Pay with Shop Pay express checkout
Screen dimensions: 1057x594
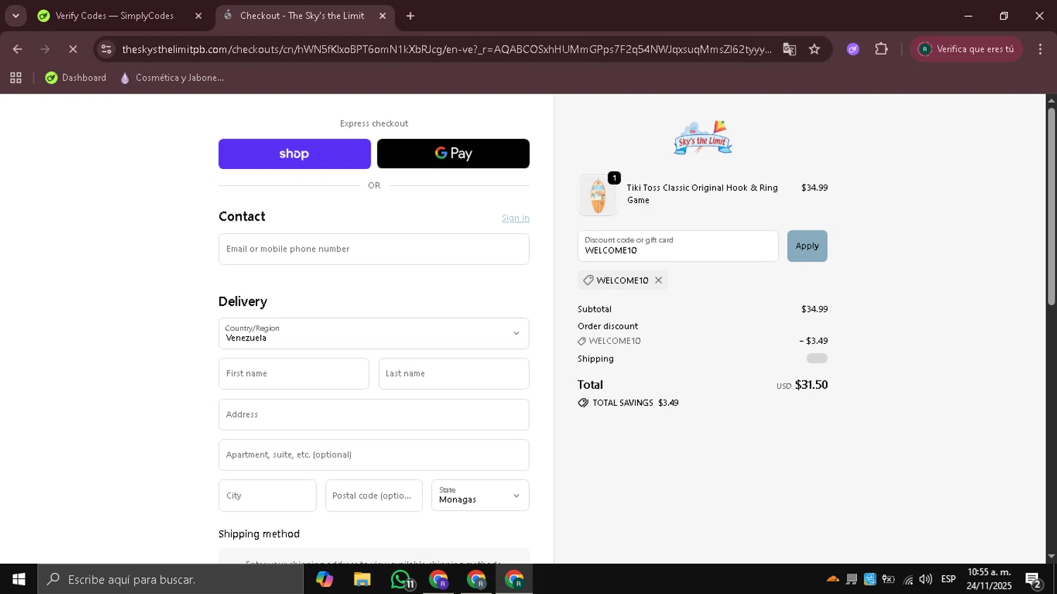(x=295, y=154)
